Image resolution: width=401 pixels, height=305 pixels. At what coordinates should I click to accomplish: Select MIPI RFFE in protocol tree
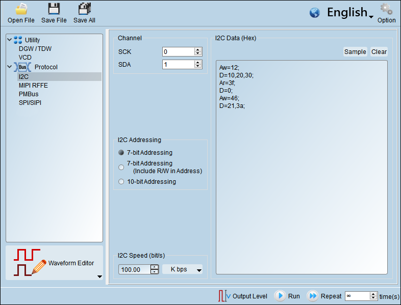click(x=33, y=86)
